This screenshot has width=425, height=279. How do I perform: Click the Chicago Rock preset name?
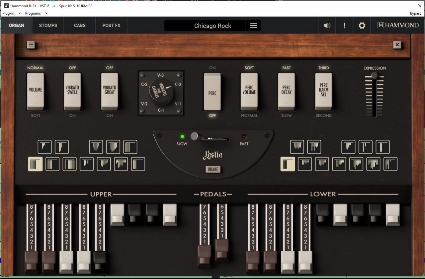click(212, 26)
